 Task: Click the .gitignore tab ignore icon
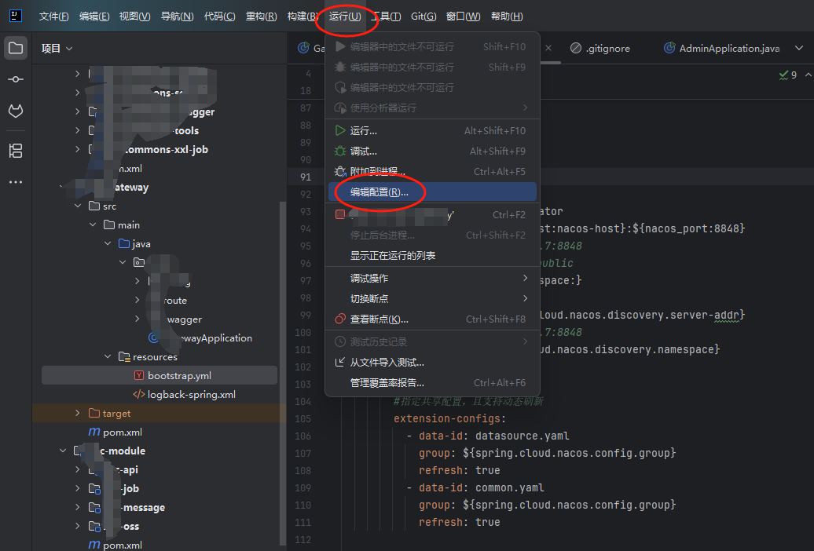pyautogui.click(x=576, y=48)
